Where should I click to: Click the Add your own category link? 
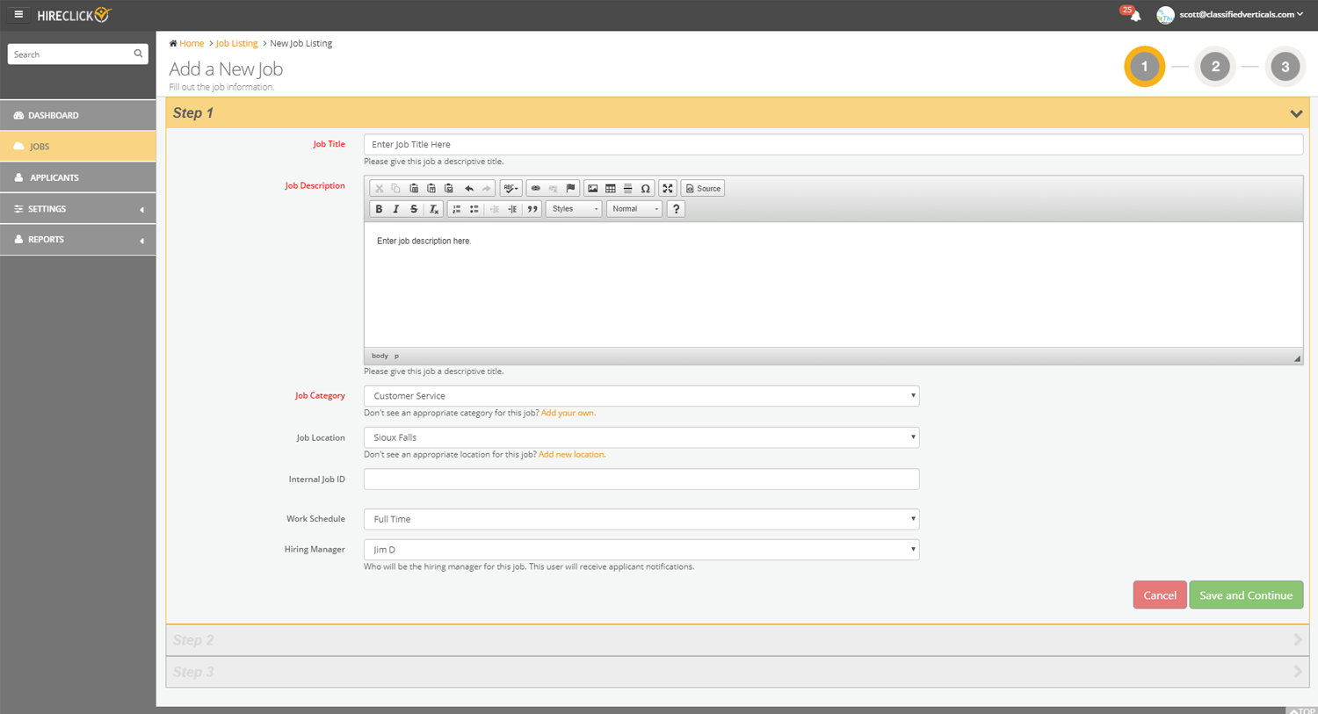[x=568, y=413]
